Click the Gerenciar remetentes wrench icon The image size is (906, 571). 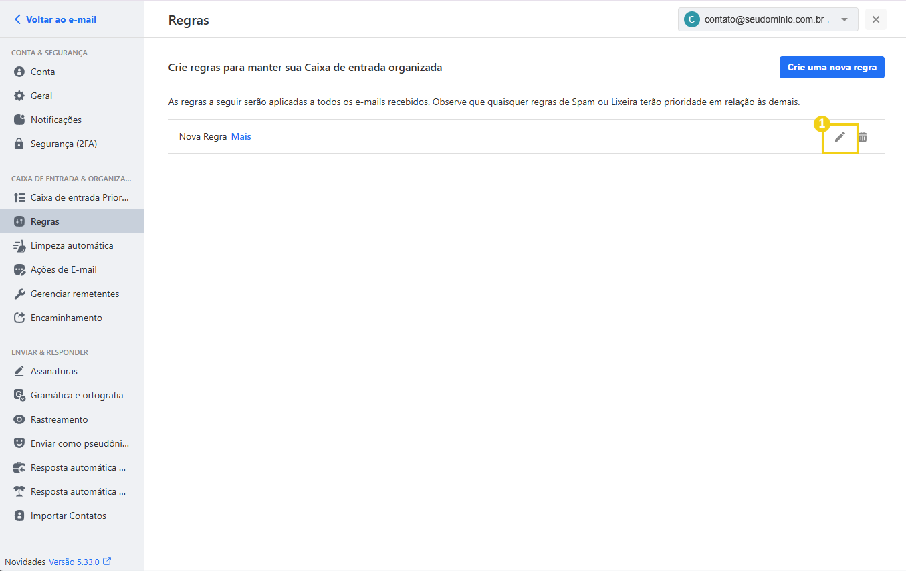(18, 294)
